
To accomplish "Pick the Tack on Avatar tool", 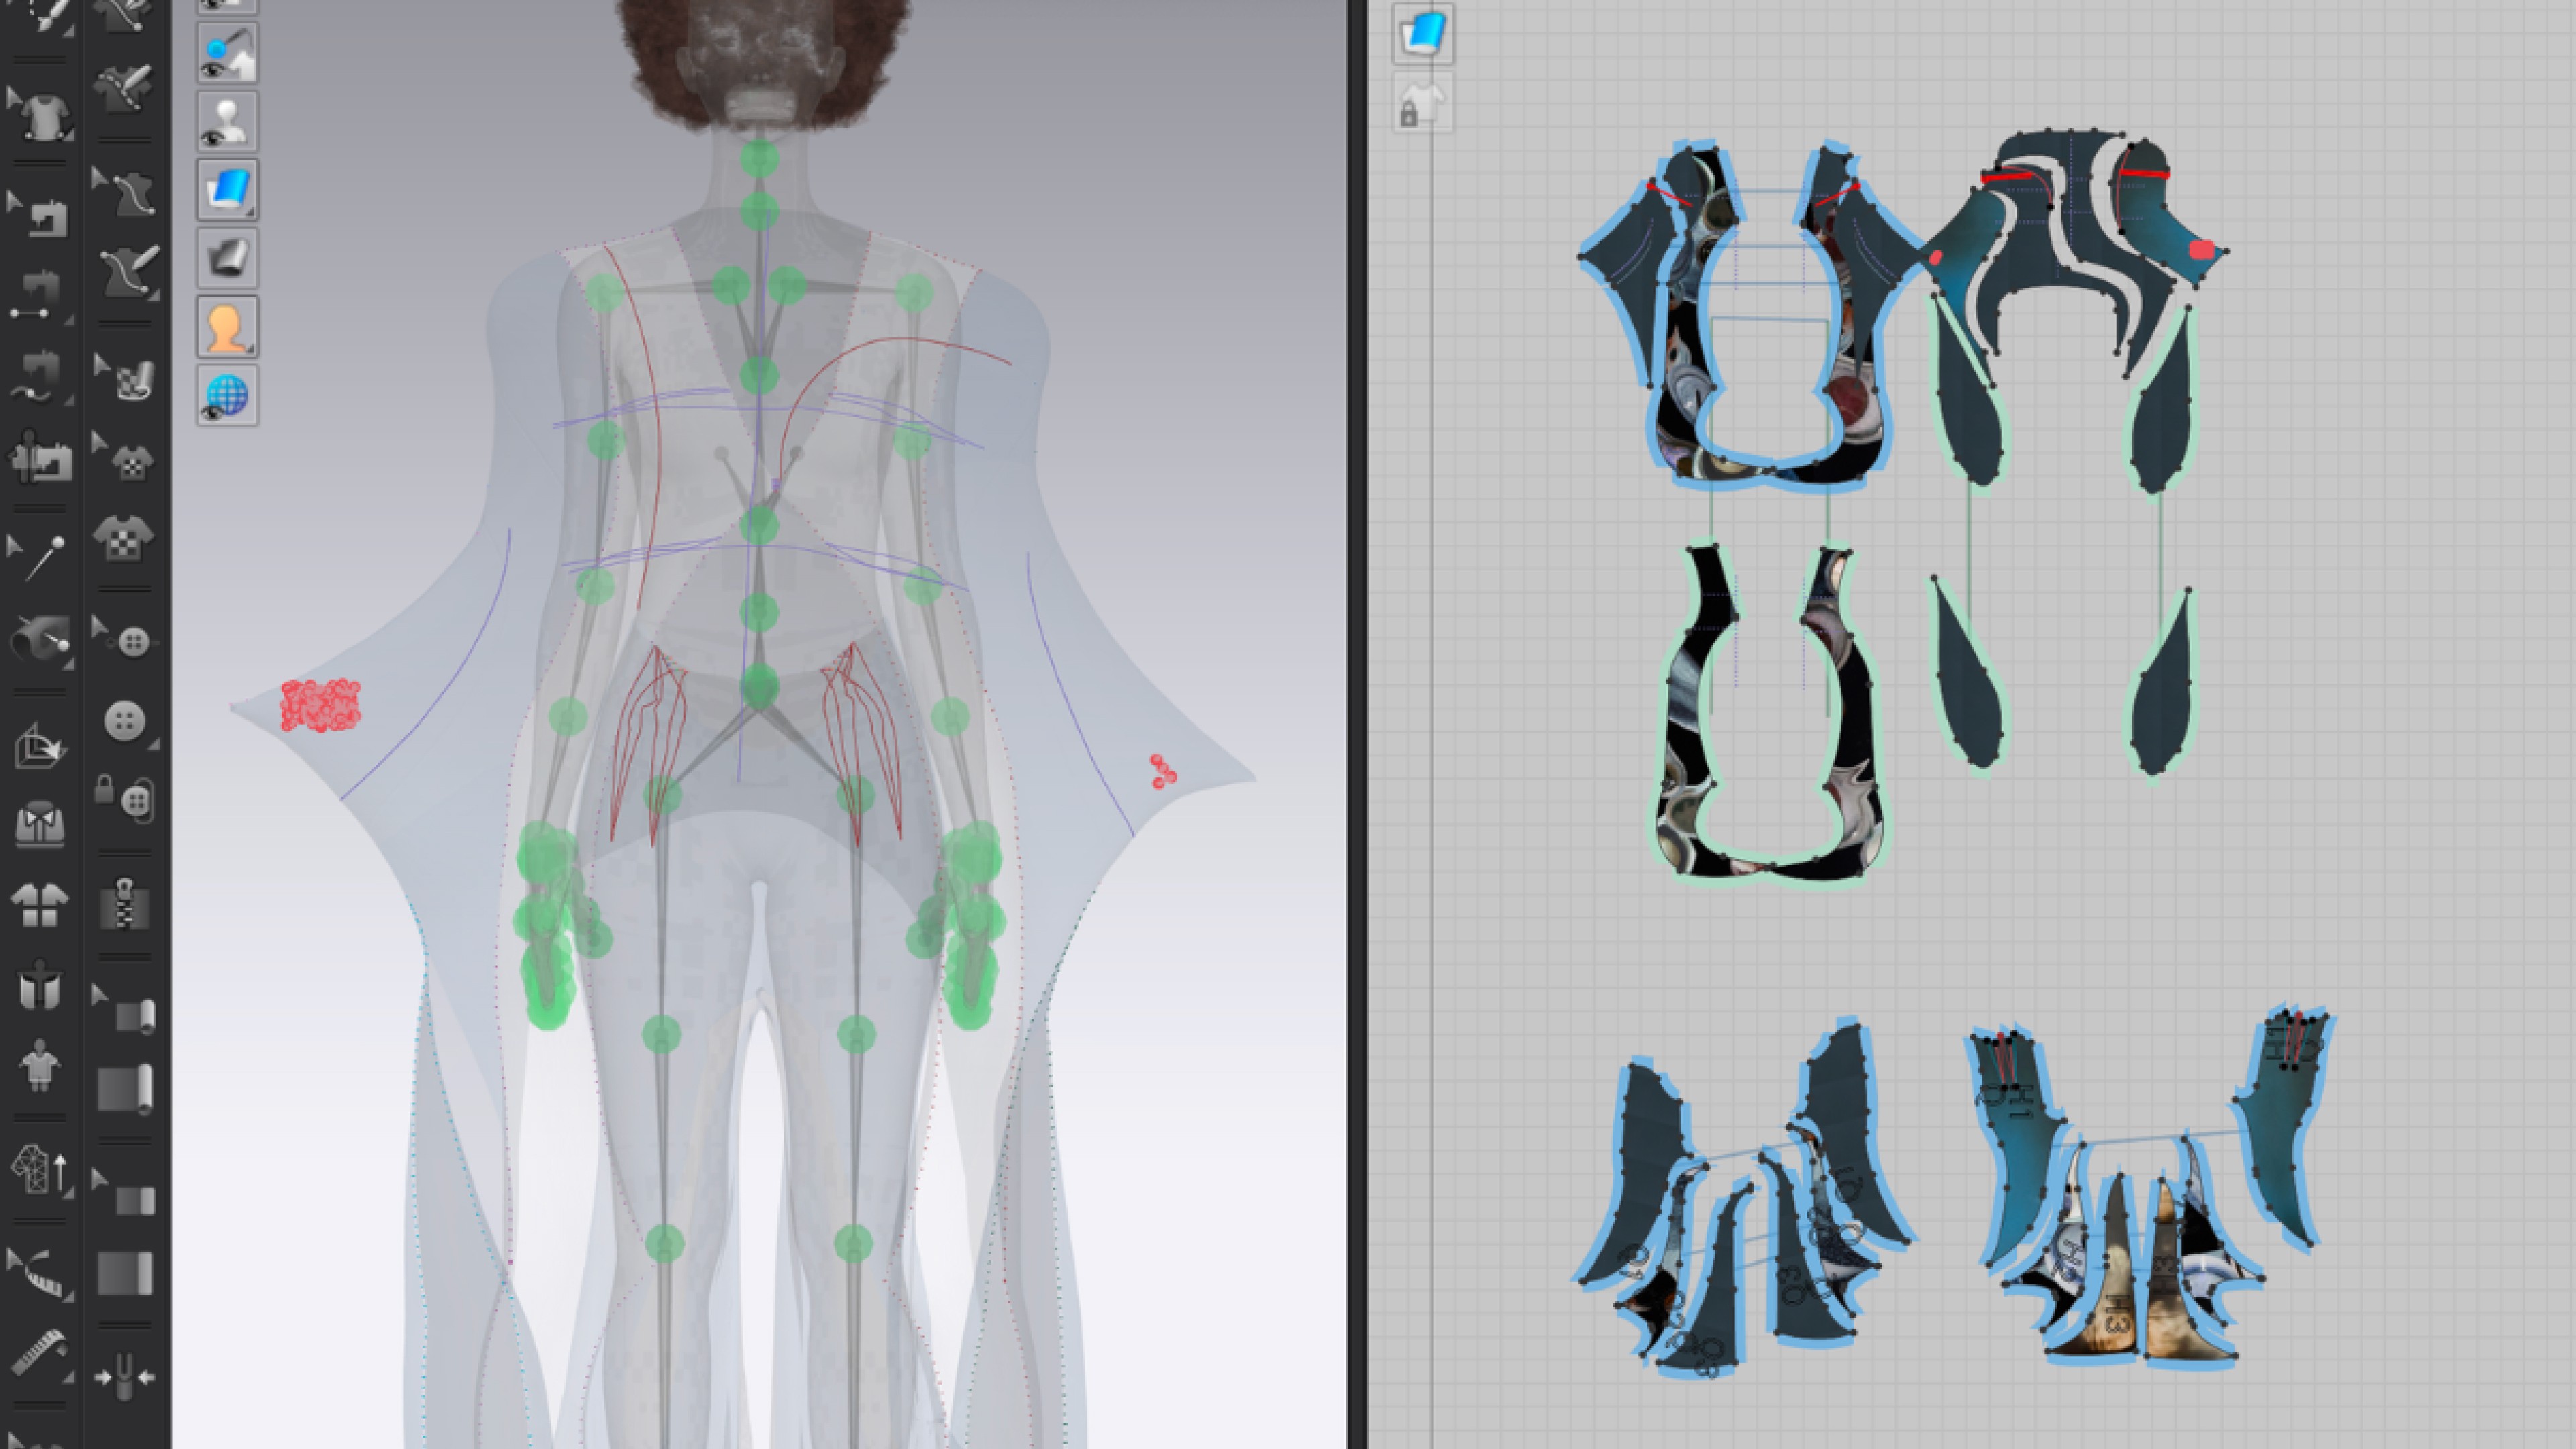I will pos(40,638).
